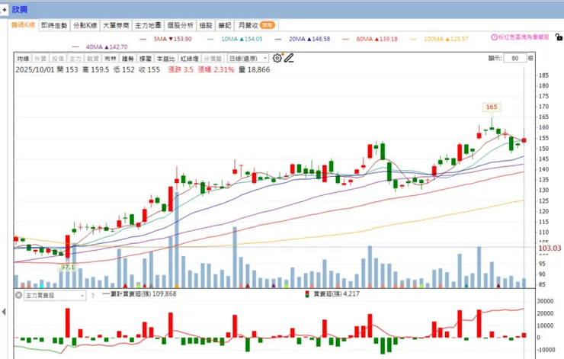
Task: Toggle the 投信 overlay button
Action: (58, 58)
